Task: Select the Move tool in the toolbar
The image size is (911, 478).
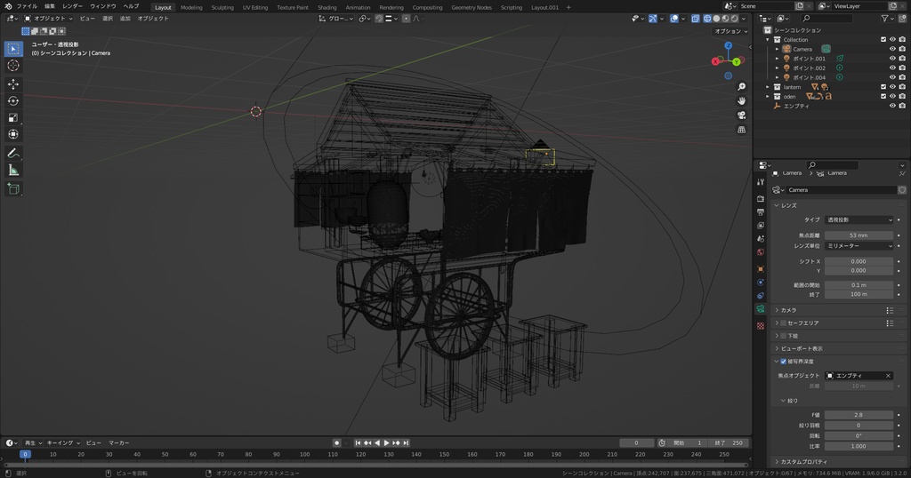Action: (13, 84)
